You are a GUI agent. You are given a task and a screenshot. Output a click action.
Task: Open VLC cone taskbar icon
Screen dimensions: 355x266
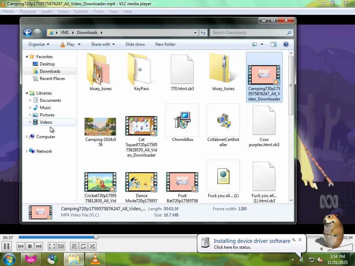point(95,259)
